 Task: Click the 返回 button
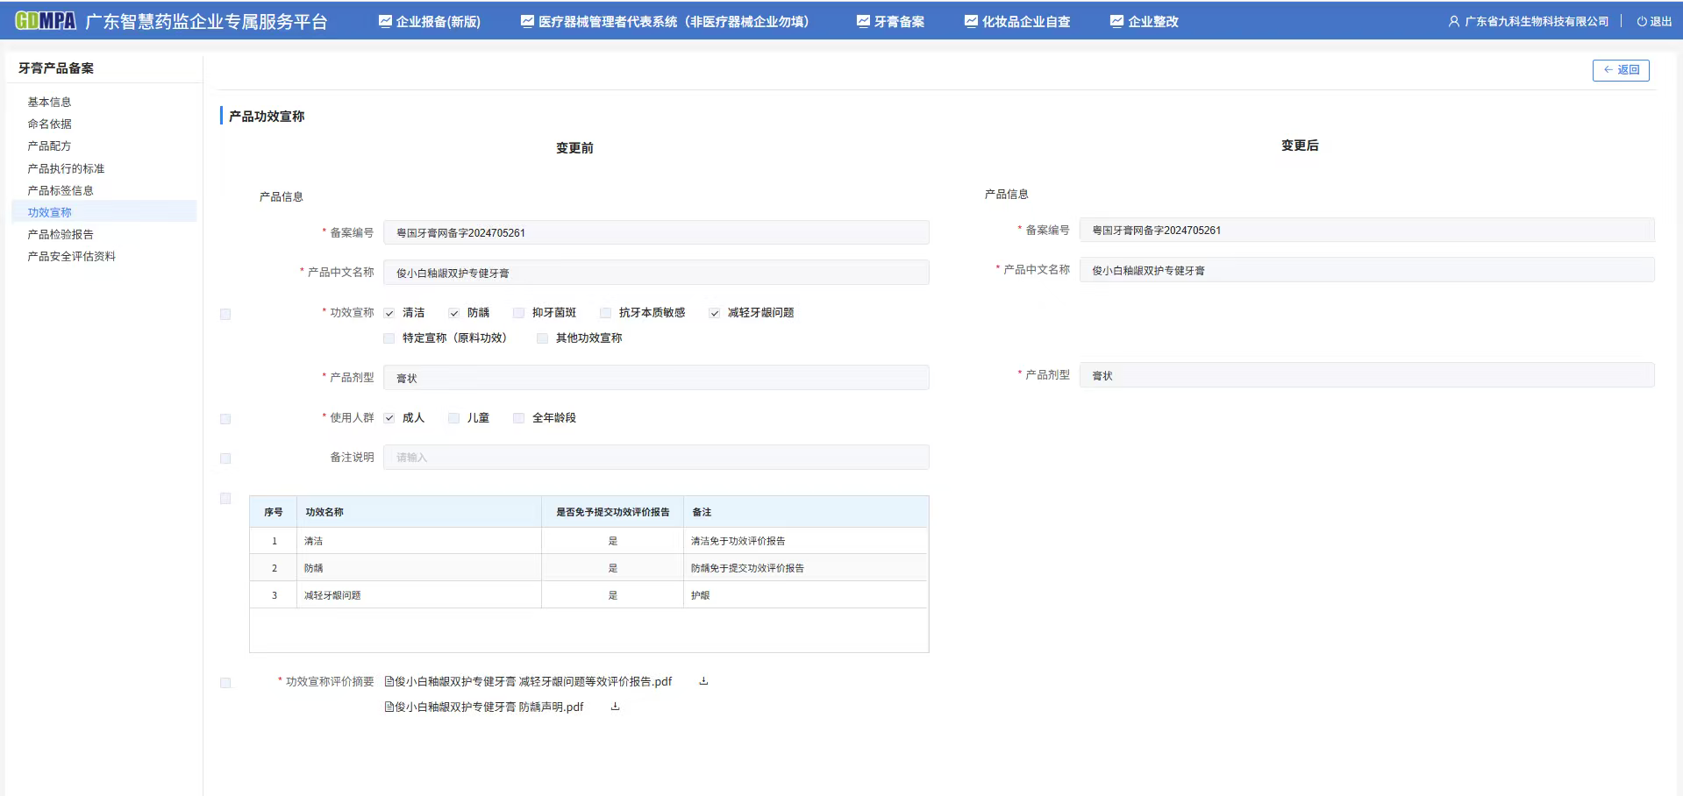click(x=1621, y=70)
